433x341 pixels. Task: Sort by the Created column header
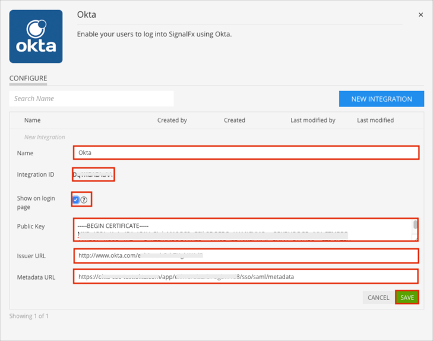(x=234, y=120)
